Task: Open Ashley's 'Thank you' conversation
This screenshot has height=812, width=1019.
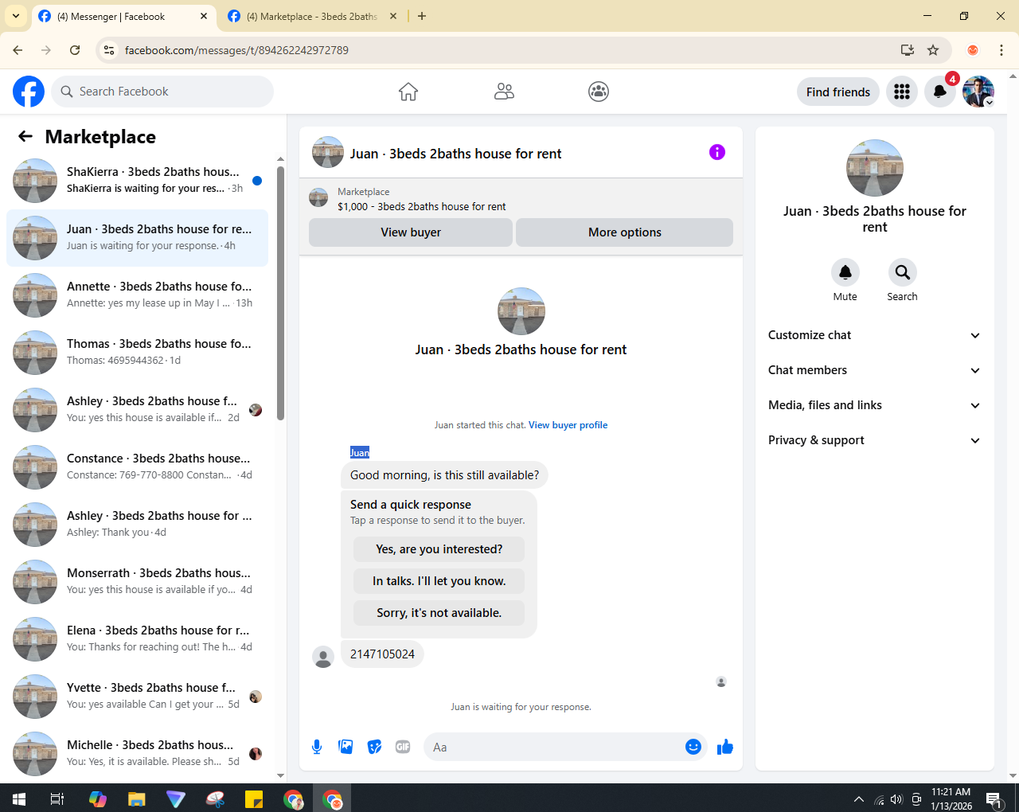Action: 137,525
